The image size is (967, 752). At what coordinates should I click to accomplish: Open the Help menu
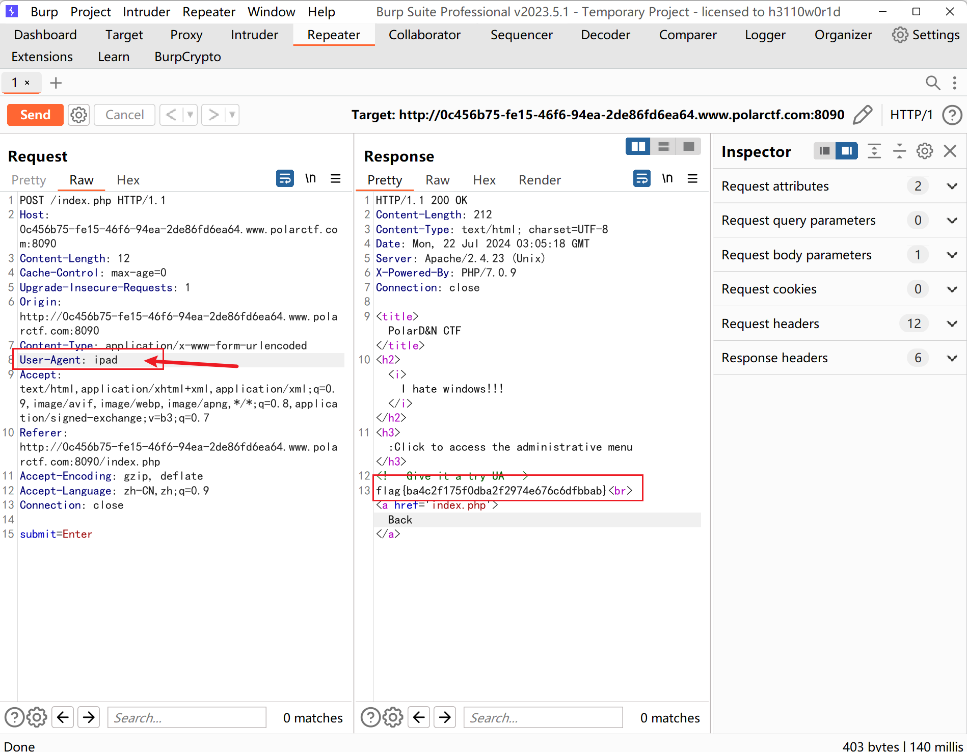click(x=321, y=12)
